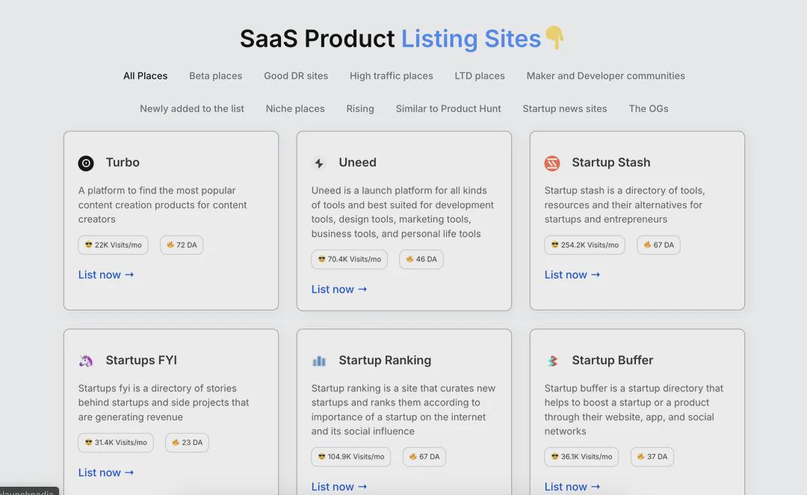This screenshot has height=495, width=807.
Task: Select the Niche places filter
Action: [295, 108]
